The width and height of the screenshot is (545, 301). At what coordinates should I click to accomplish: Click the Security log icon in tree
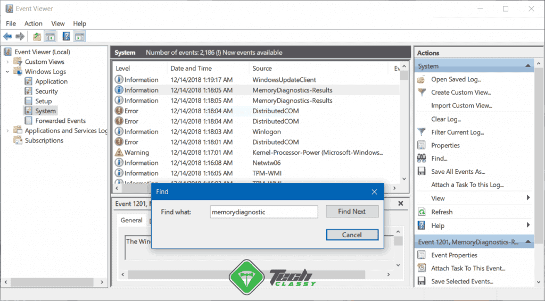29,91
